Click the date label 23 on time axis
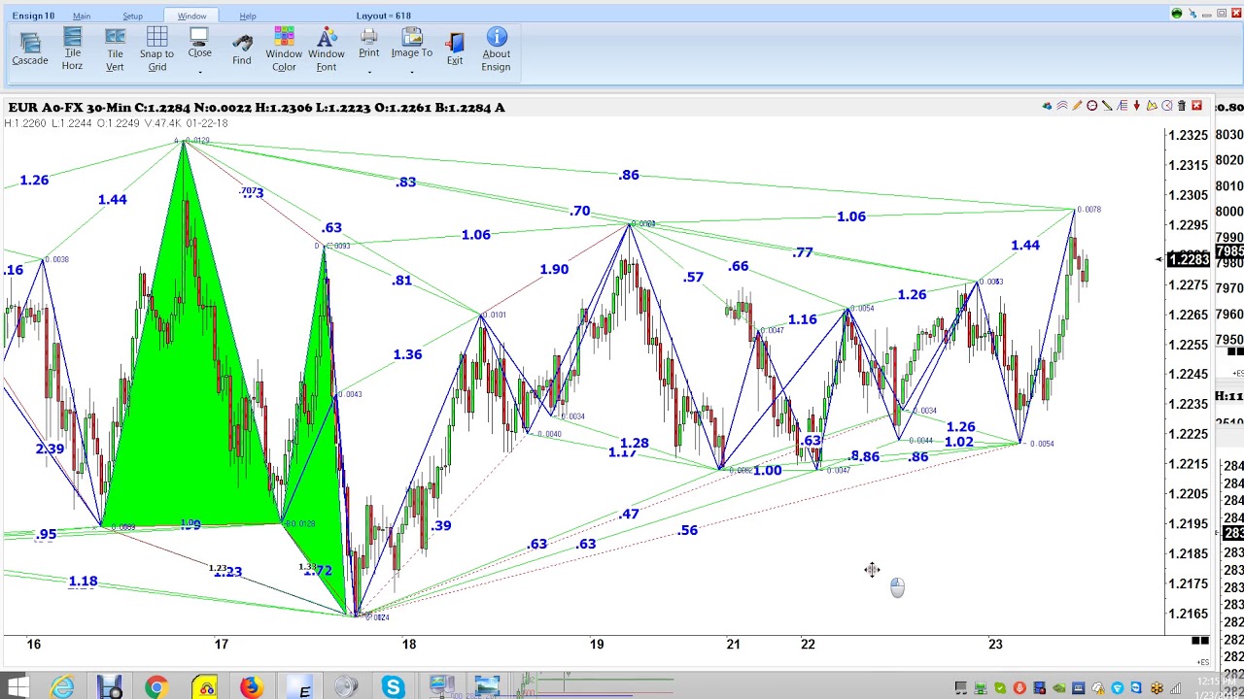Viewport: 1244px width, 699px height. pyautogui.click(x=995, y=644)
